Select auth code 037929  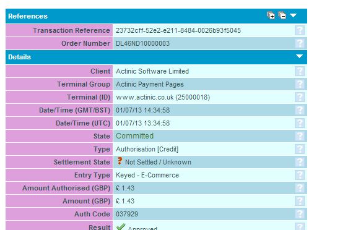tap(127, 214)
